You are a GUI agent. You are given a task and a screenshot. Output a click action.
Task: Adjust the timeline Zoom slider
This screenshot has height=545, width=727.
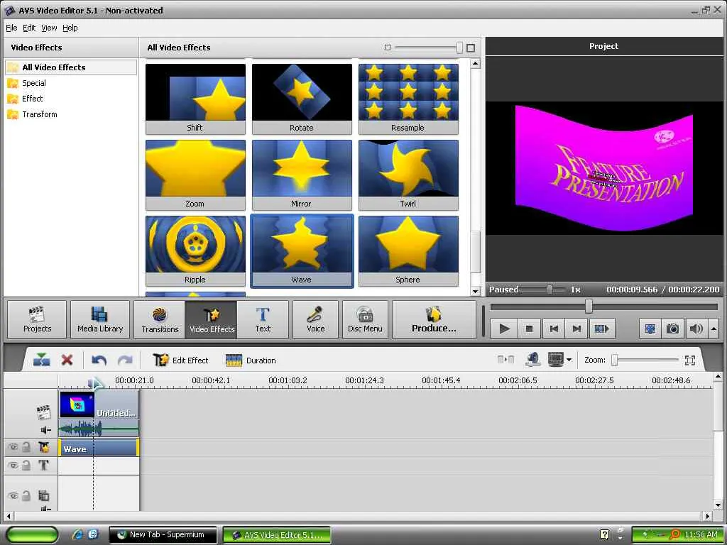[615, 360]
